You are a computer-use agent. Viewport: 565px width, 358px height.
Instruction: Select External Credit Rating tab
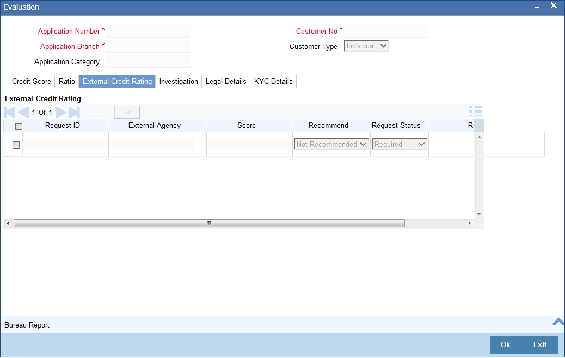118,82
